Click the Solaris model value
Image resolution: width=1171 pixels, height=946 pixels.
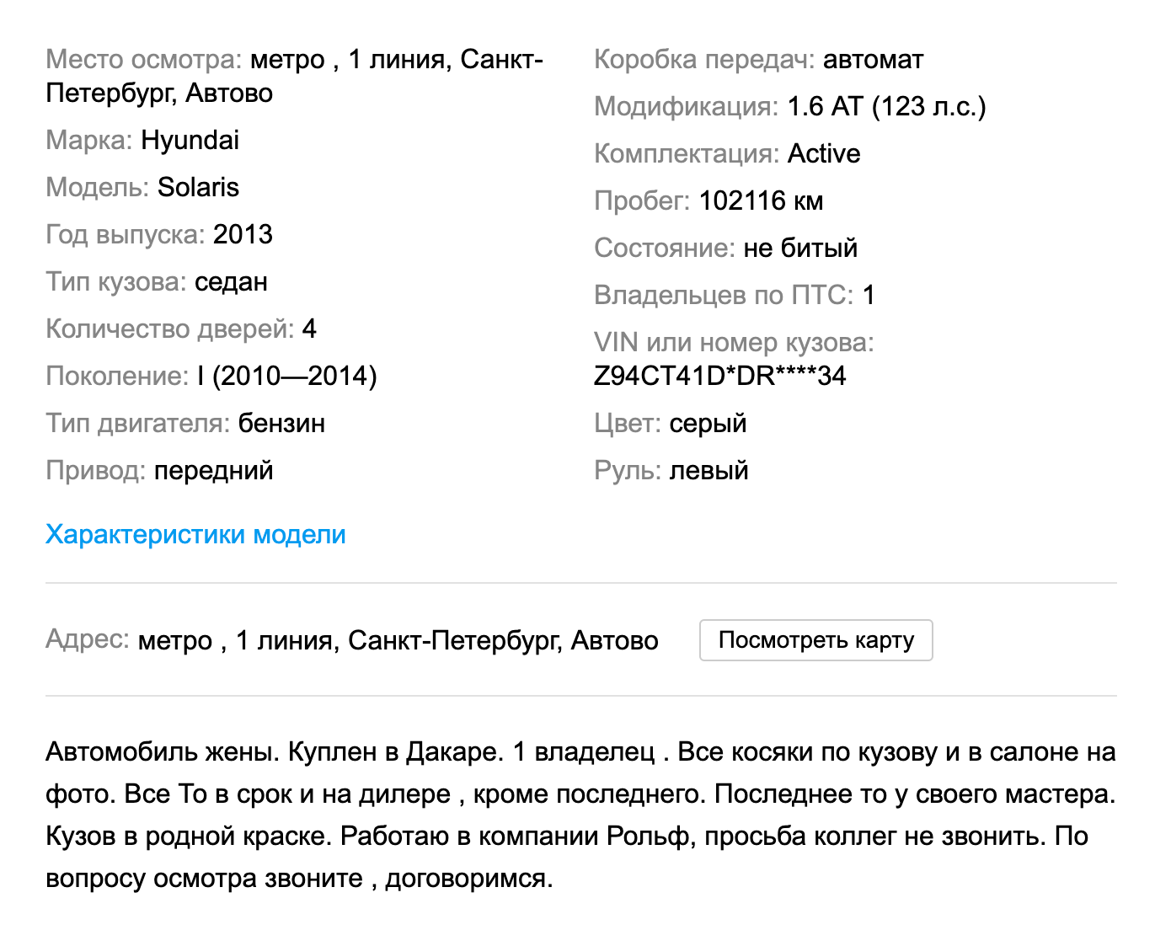(x=198, y=187)
